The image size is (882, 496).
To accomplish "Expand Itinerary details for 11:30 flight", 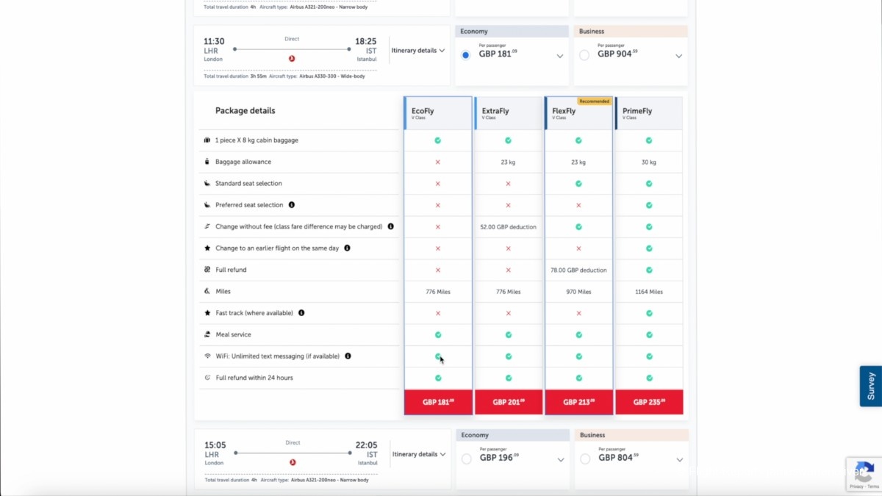I will coord(418,51).
